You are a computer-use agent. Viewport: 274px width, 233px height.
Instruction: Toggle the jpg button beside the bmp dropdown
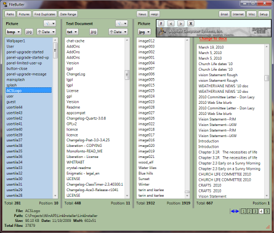29,32
